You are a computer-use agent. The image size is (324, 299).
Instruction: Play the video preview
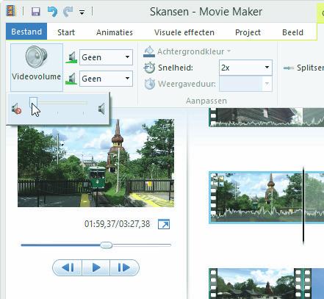(x=96, y=267)
